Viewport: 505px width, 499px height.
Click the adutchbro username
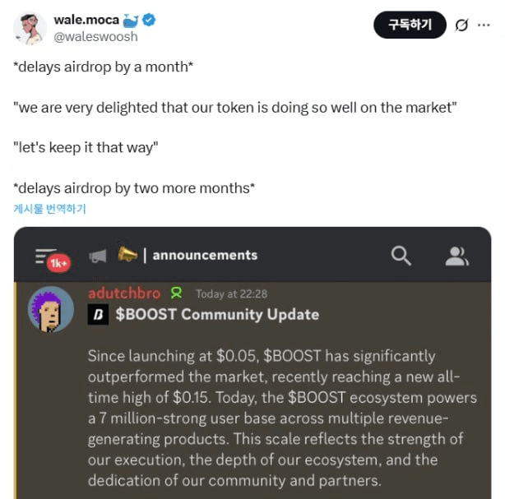126,293
